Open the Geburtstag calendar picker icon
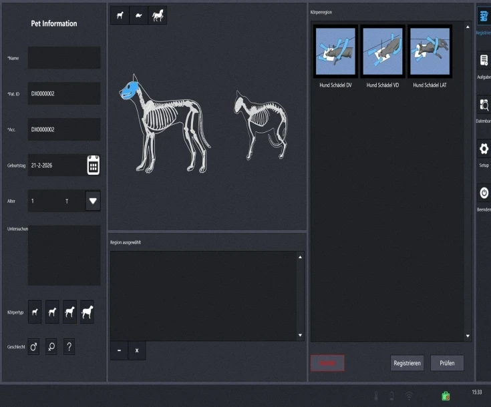Screen dimensions: 491x407 pos(94,165)
